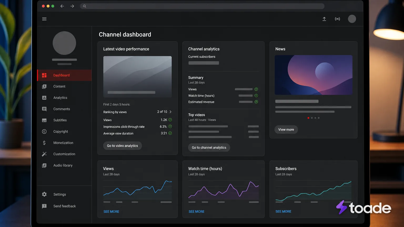
Task: Click the browser back arrow
Action: pos(62,6)
